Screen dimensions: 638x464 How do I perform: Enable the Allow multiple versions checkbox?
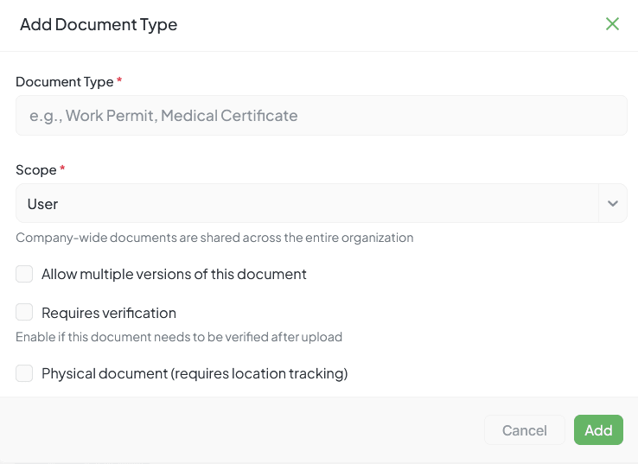[x=24, y=274]
